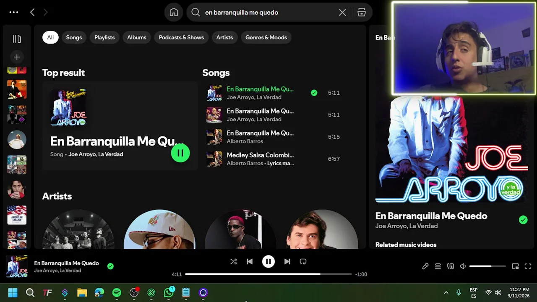Switch to the Albums filter
537x302 pixels.
[x=137, y=37]
